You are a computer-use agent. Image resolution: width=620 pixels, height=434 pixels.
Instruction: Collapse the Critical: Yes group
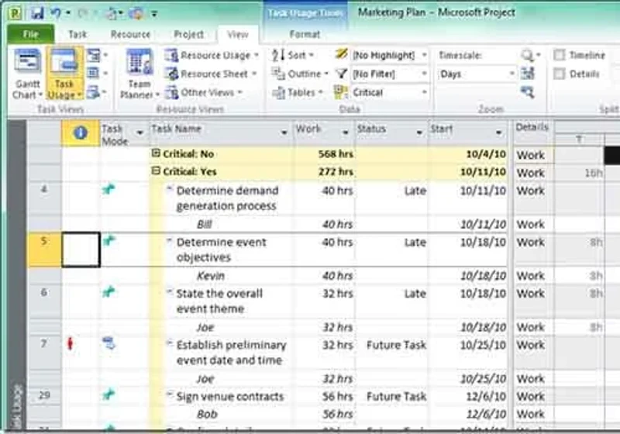click(157, 170)
